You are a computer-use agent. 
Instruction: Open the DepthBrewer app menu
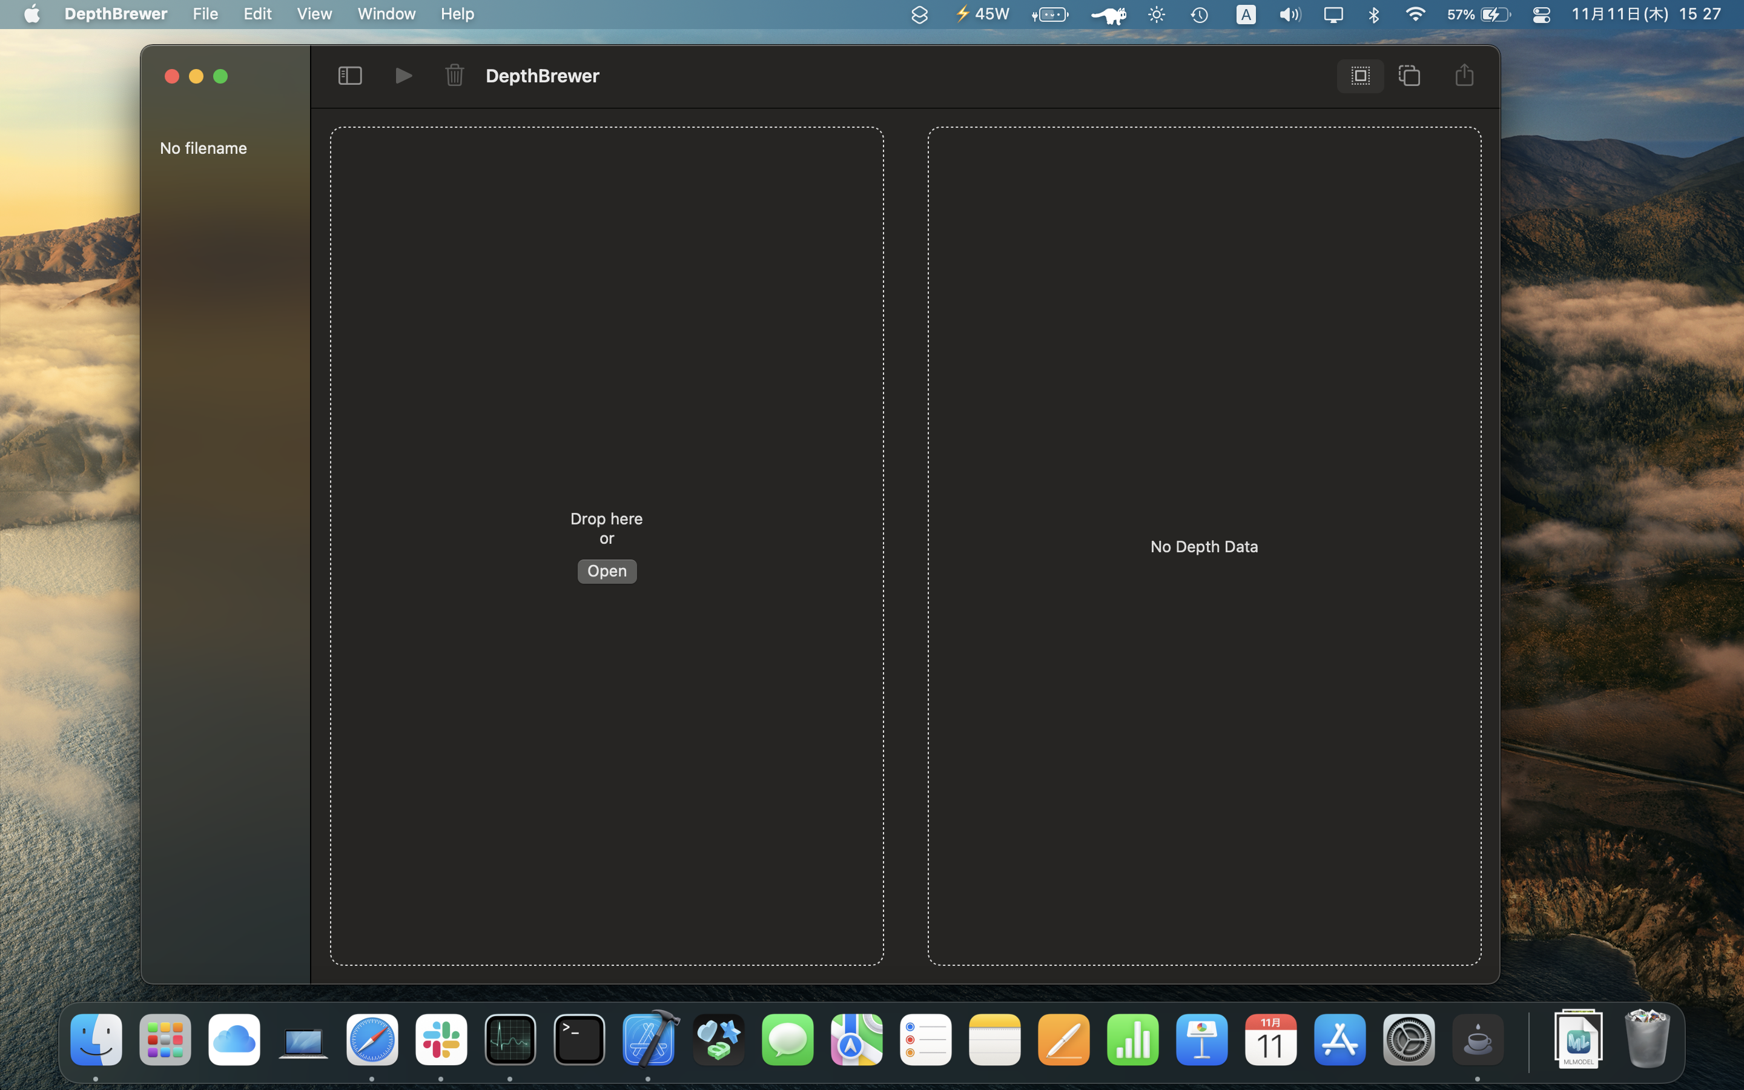coord(115,14)
